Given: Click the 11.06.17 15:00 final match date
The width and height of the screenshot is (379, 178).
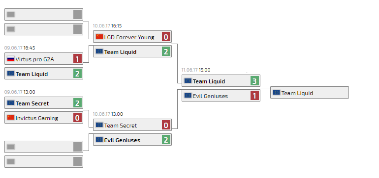Looking at the screenshot, I should click(196, 70).
